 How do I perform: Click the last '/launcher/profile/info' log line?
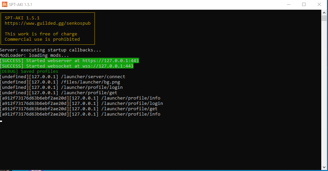tap(80, 114)
